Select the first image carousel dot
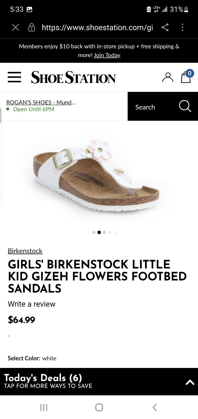This screenshot has width=198, height=419. (x=94, y=232)
